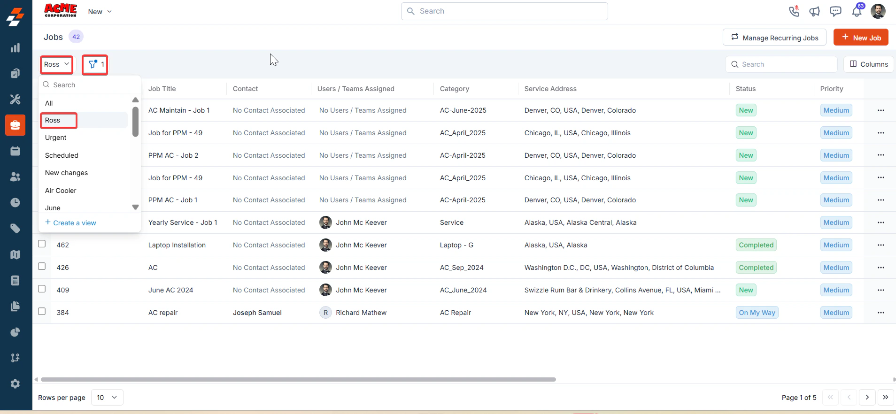
Task: Open the chat messages icon
Action: [835, 11]
